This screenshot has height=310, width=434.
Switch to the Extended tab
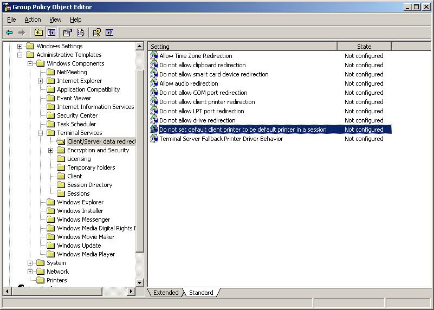[166, 293]
